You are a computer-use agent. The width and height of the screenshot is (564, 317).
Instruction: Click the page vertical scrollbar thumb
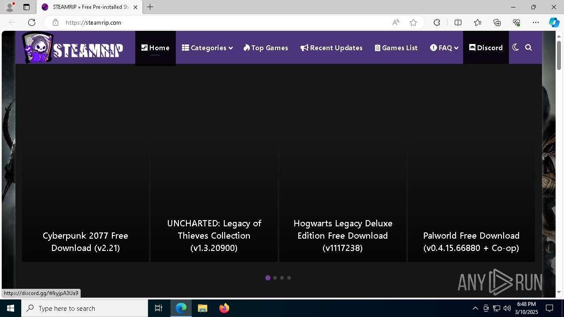pos(559,55)
